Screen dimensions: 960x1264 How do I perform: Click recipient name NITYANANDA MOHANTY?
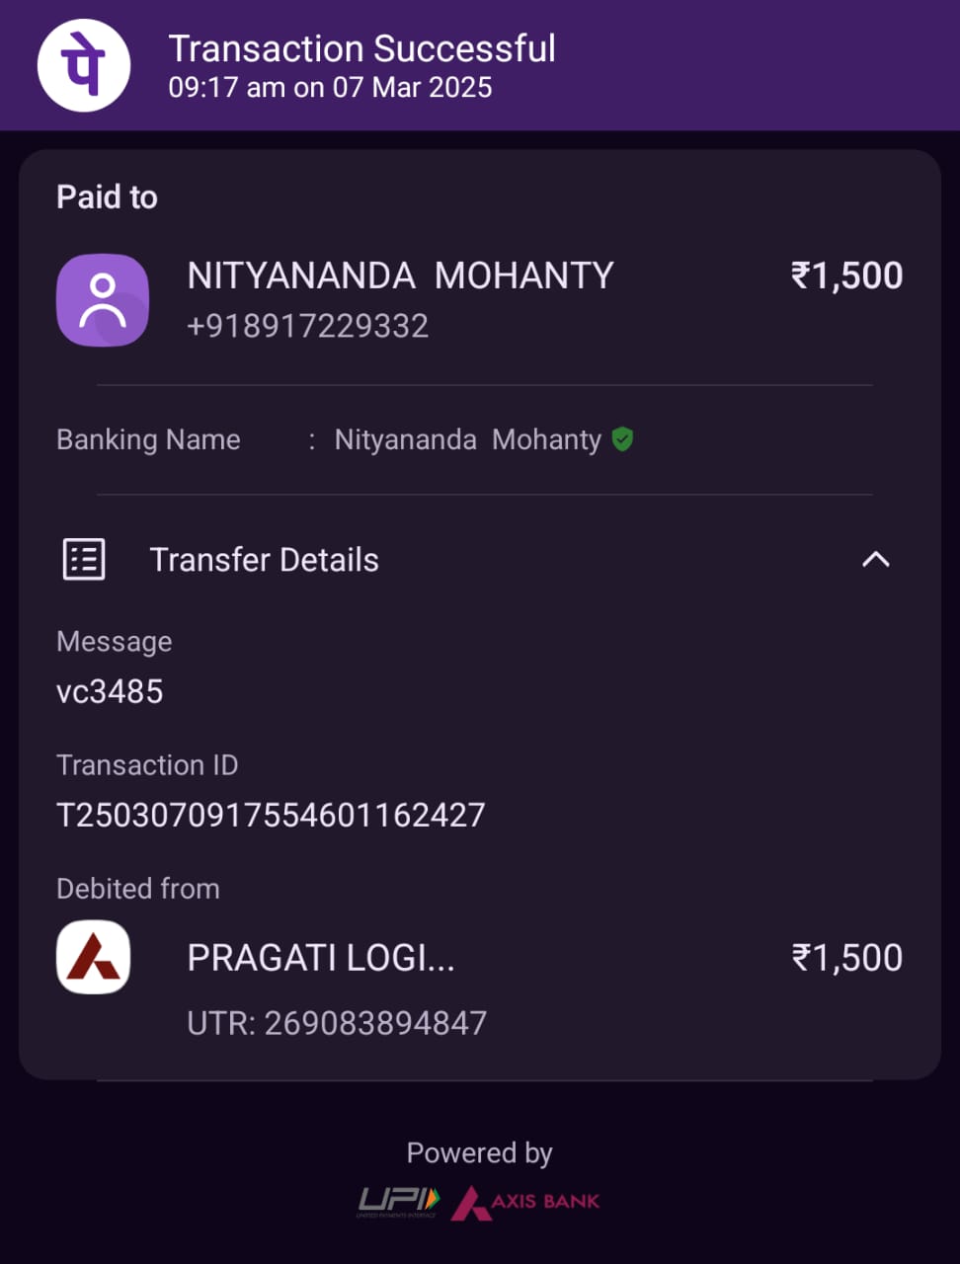400,276
